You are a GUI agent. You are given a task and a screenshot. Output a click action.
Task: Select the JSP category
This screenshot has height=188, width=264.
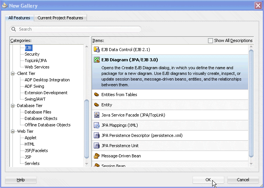(28, 157)
